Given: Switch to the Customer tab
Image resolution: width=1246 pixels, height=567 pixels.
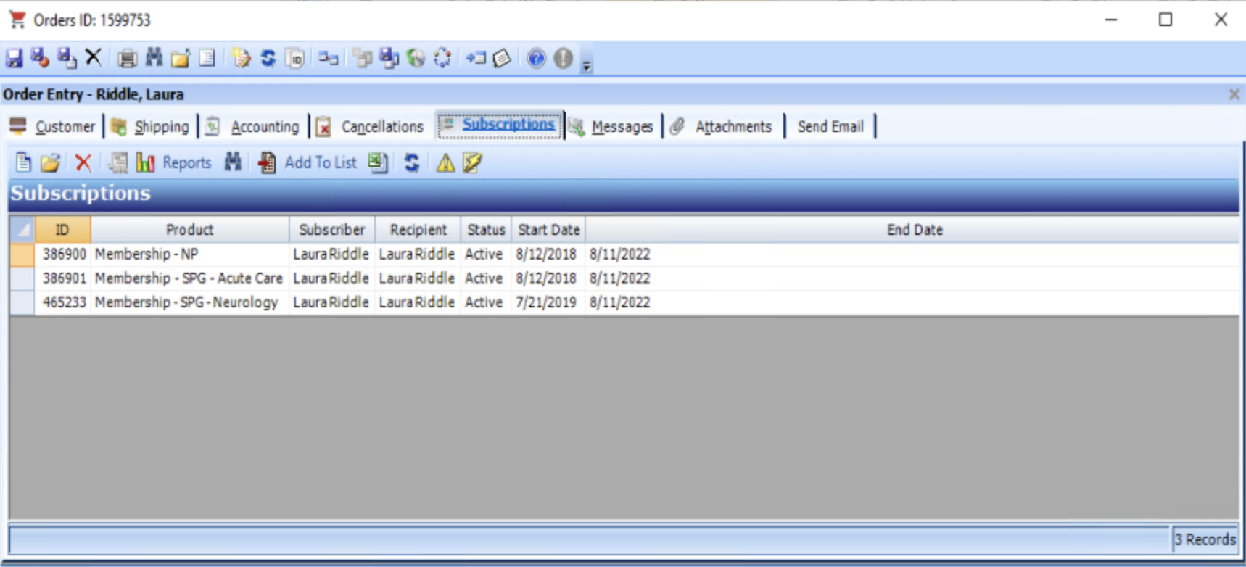Looking at the screenshot, I should (x=65, y=126).
